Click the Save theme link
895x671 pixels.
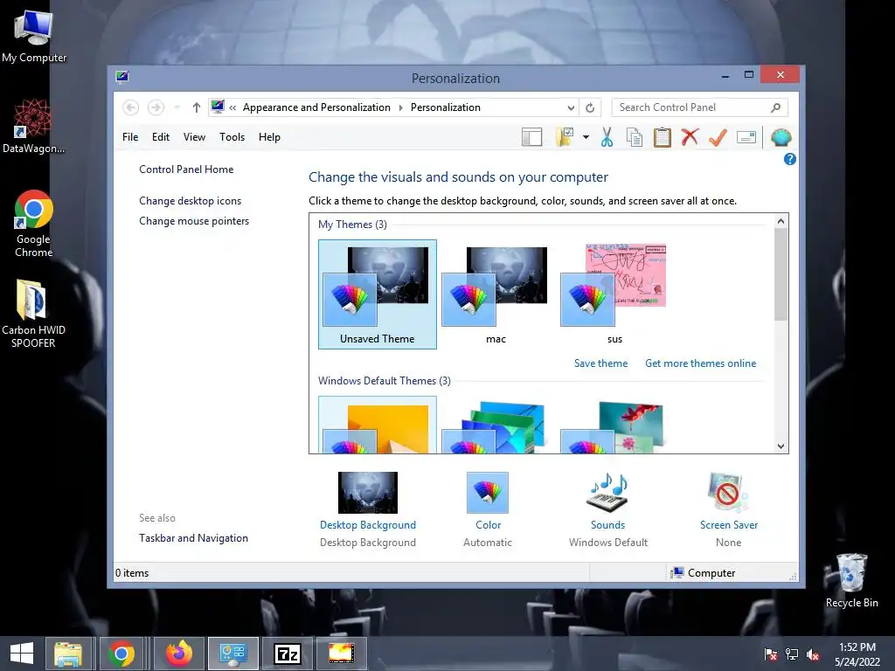(x=600, y=363)
